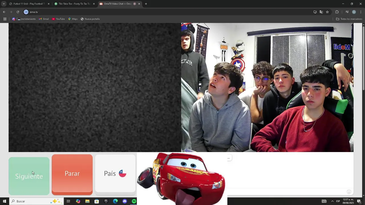Open the Chrome profile avatar
This screenshot has height=205, width=365.
coord(354,12)
